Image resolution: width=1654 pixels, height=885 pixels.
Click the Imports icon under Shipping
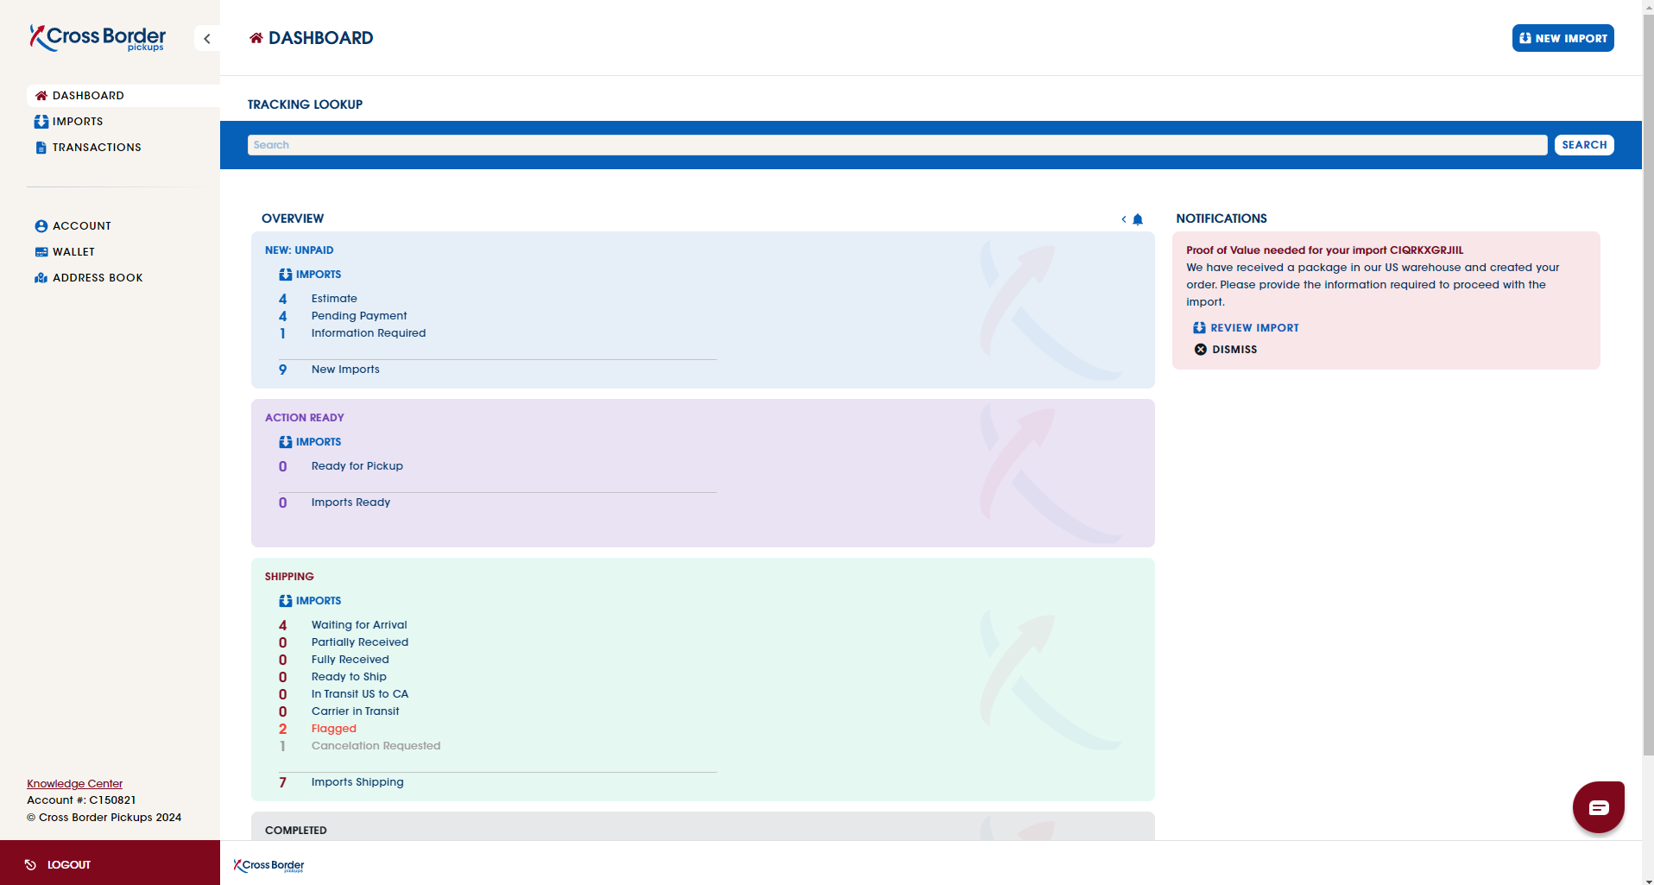(x=286, y=601)
